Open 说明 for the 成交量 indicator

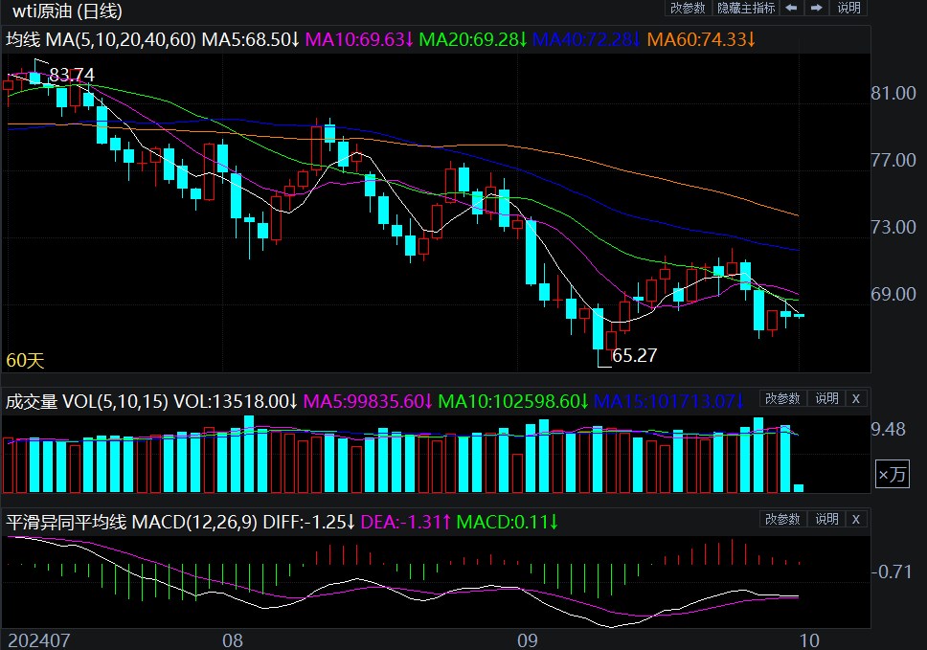point(825,398)
